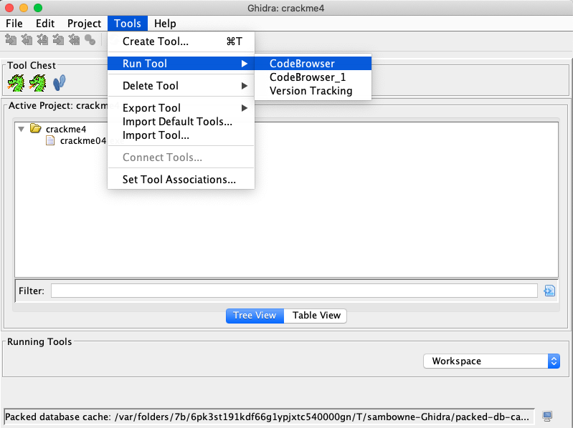
Task: Click the Check In File toolbar icon
Action: pos(59,40)
